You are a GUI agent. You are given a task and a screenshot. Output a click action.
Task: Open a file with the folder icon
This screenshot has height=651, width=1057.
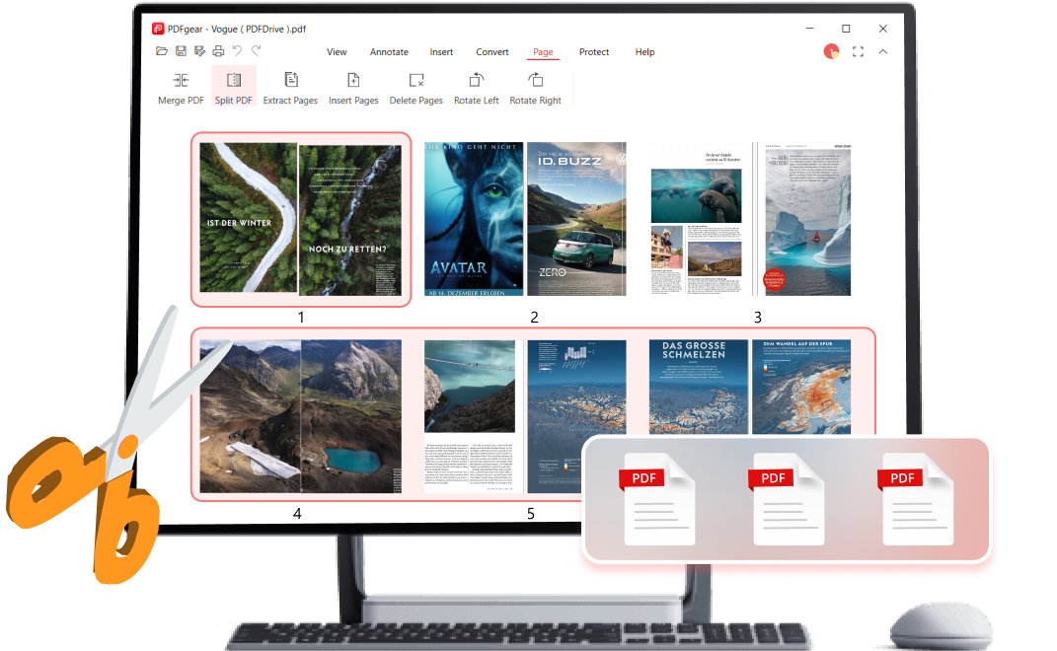click(x=162, y=51)
